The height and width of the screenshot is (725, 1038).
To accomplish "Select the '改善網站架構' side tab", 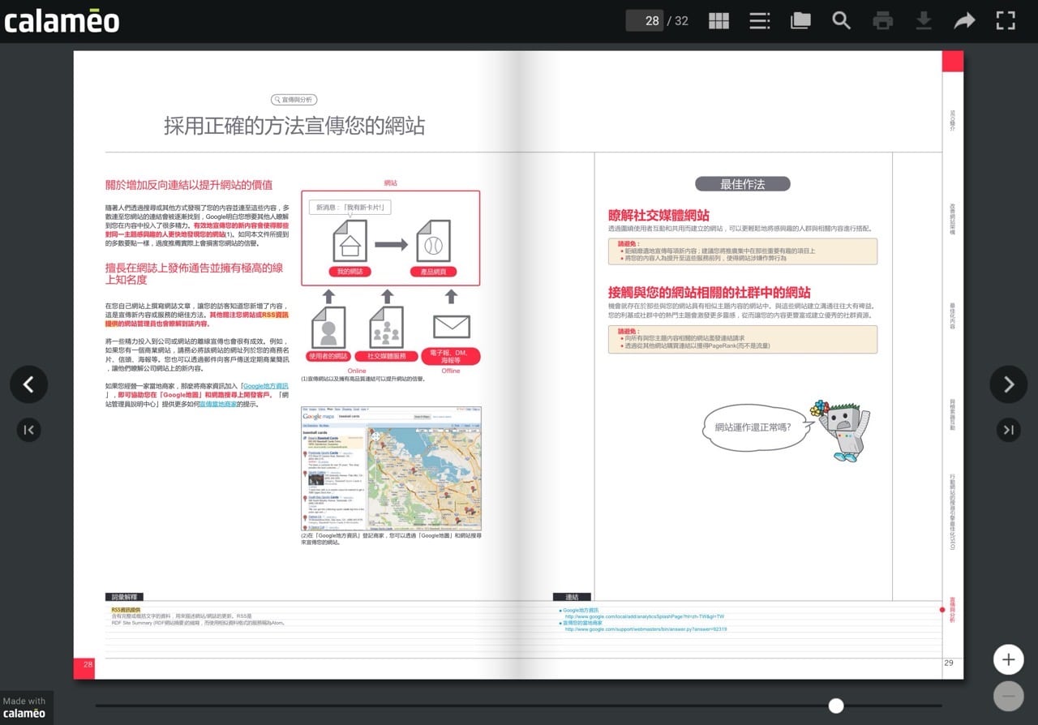I will point(952,219).
